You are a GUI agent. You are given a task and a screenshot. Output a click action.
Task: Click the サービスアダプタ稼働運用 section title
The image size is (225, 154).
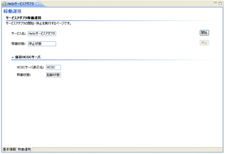[24, 18]
